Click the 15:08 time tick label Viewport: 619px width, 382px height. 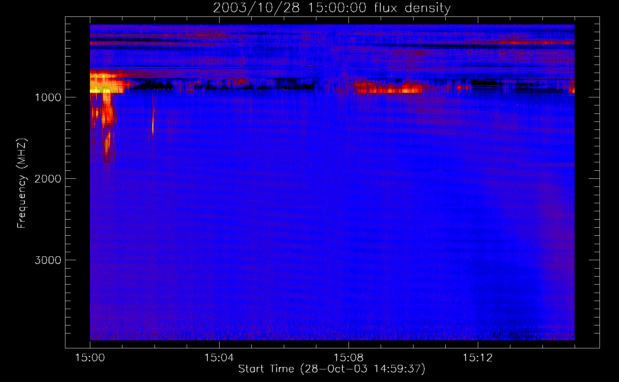point(349,358)
